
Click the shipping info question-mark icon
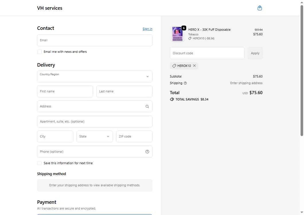click(x=185, y=83)
